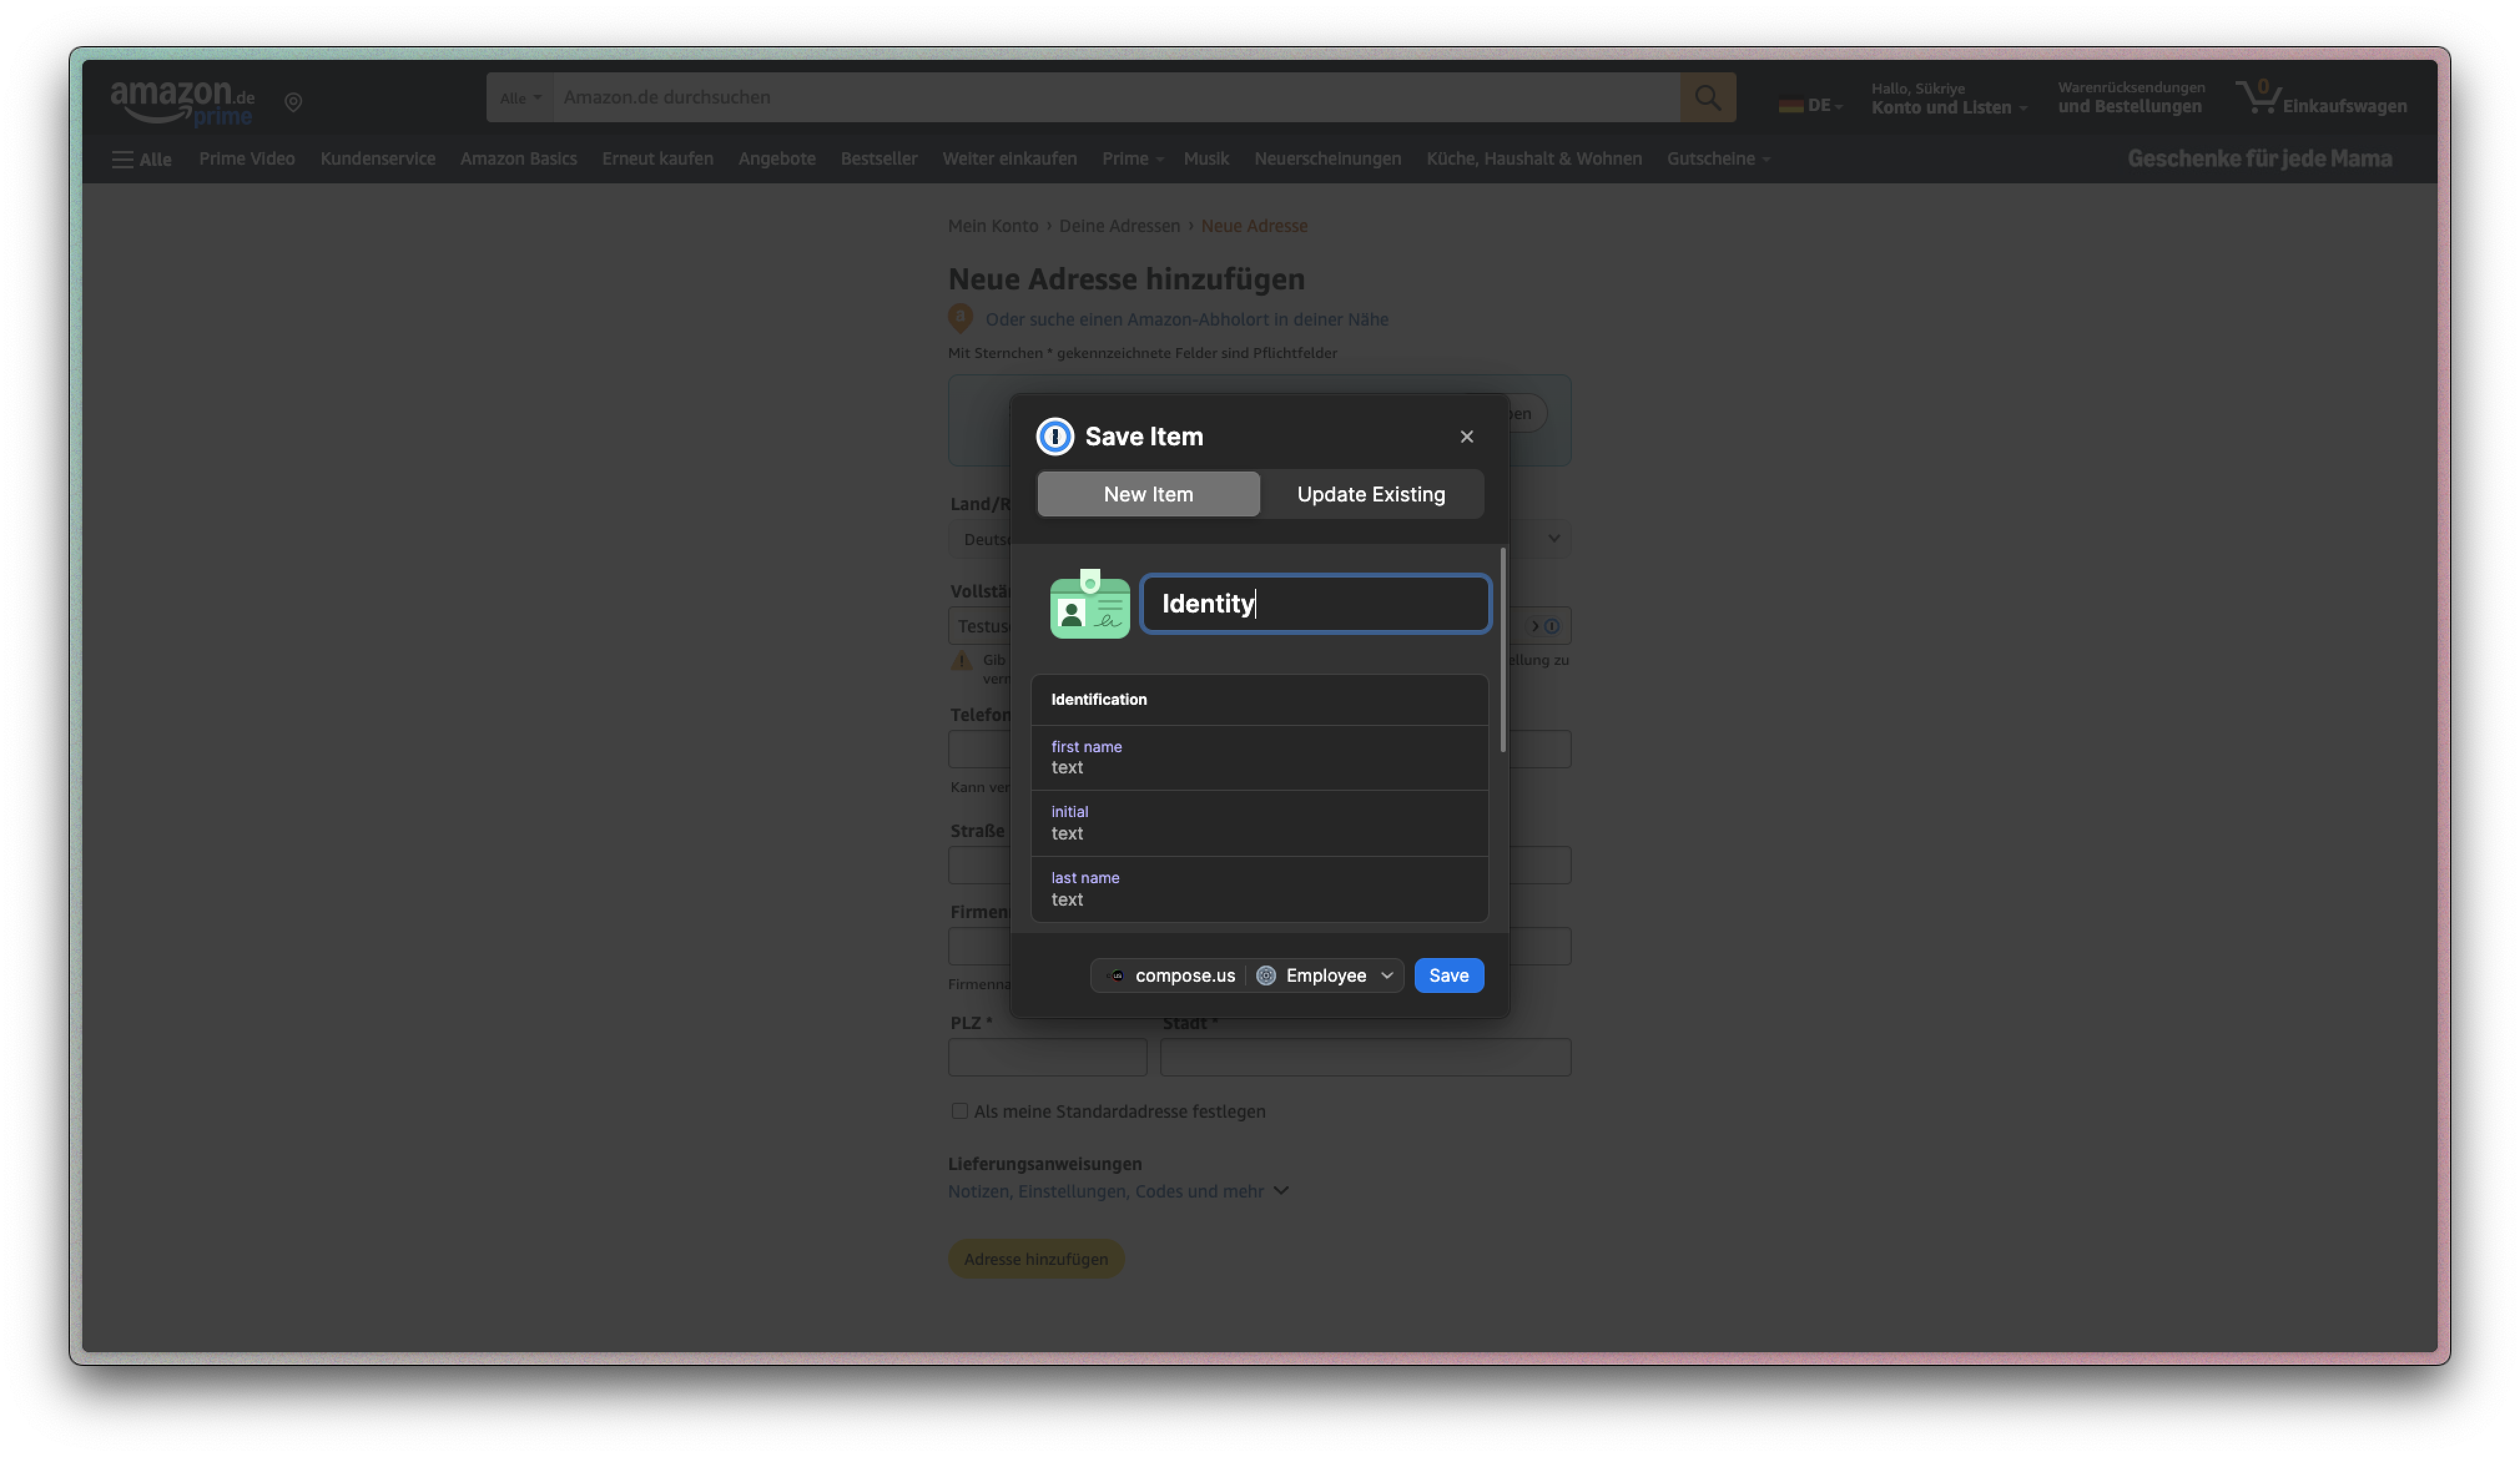Click the Save button in the dialog

coord(1449,975)
